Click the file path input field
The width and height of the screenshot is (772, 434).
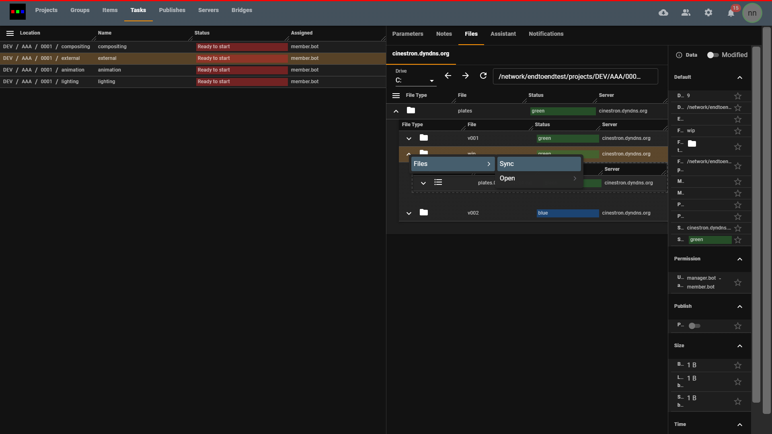[575, 76]
